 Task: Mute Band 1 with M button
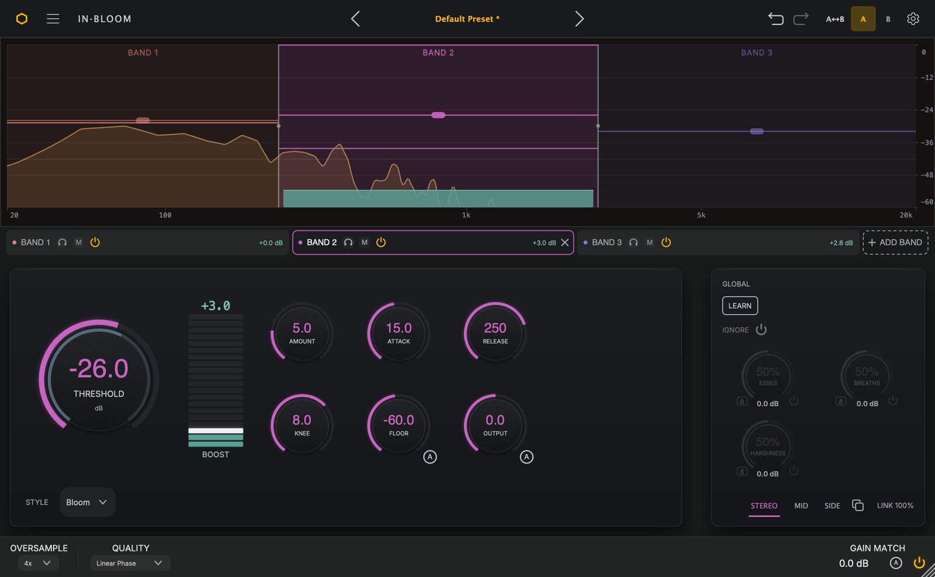click(79, 243)
